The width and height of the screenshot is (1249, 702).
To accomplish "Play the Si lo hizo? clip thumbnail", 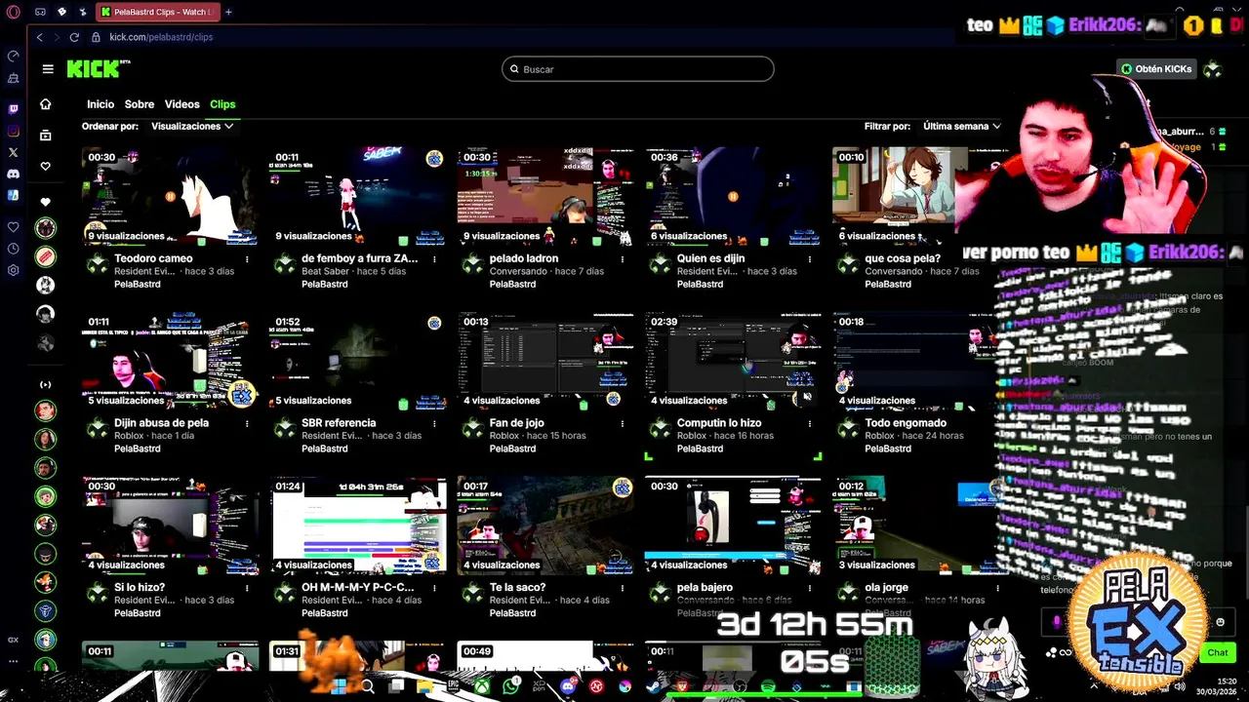I will coord(170,525).
